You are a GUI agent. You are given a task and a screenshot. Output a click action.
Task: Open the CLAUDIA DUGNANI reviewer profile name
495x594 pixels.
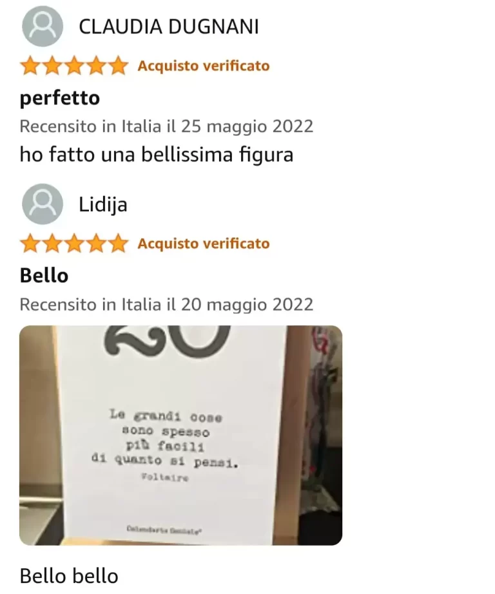pos(169,27)
